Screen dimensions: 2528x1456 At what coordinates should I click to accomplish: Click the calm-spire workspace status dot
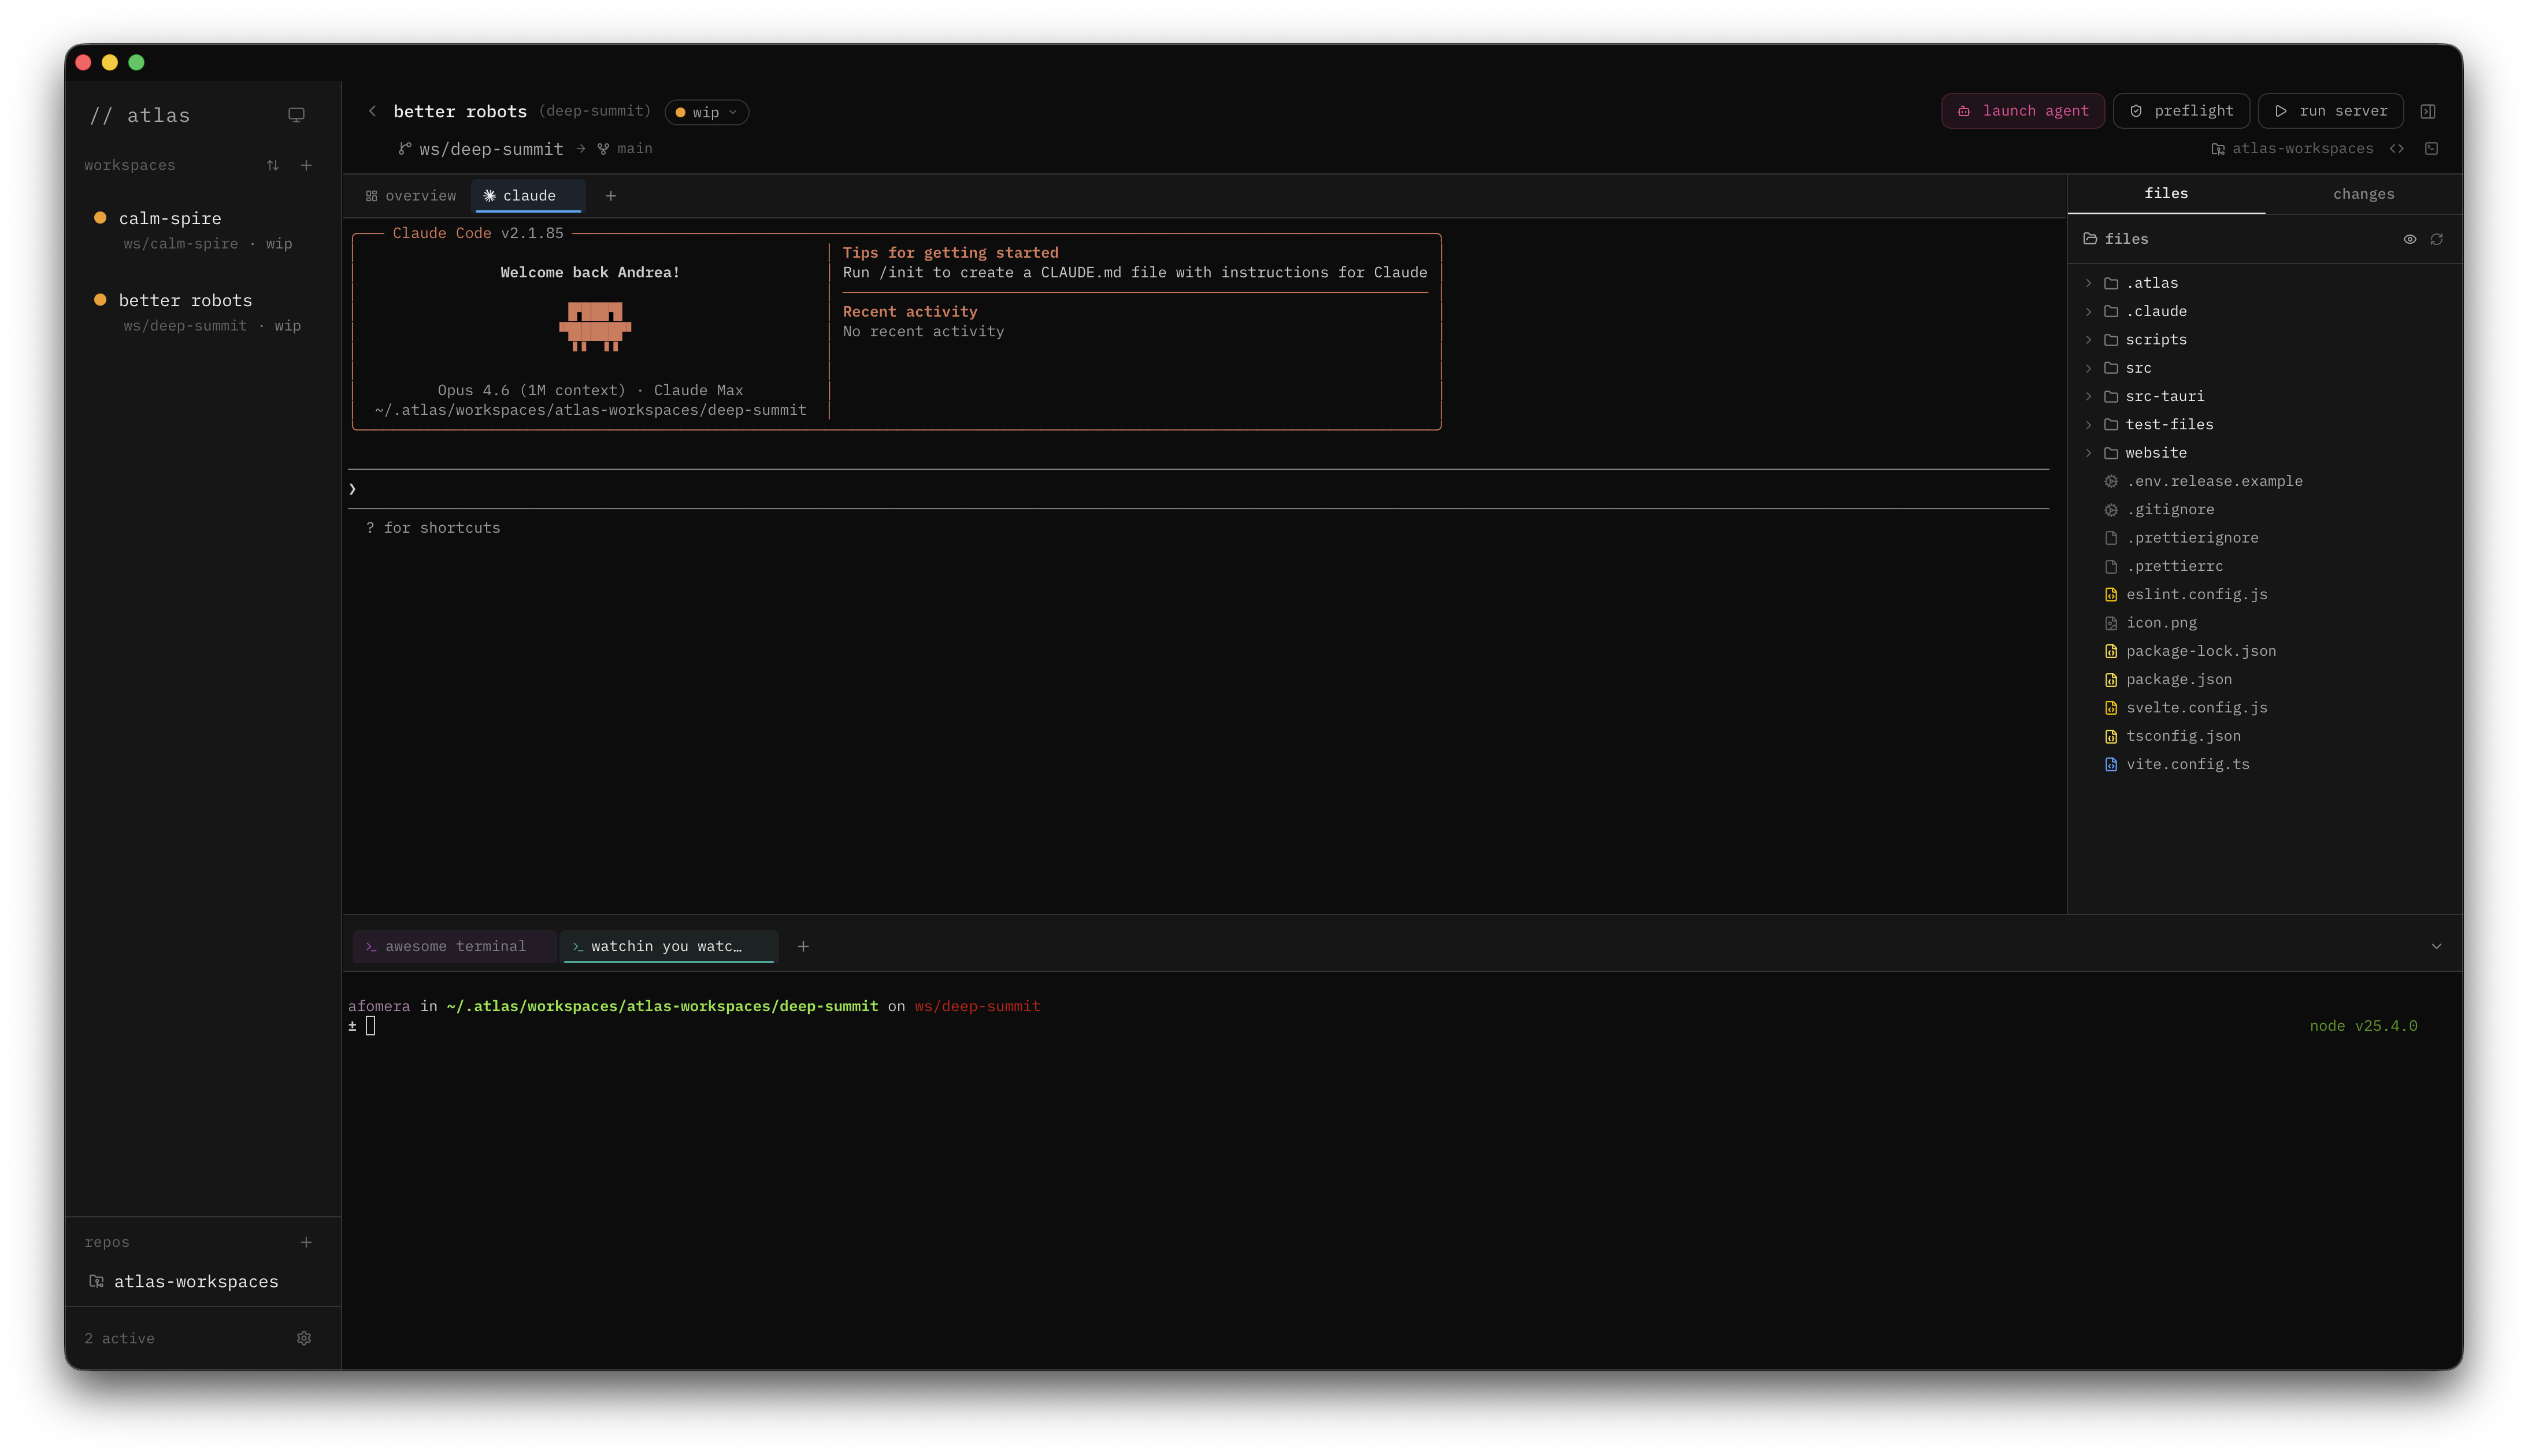point(100,217)
